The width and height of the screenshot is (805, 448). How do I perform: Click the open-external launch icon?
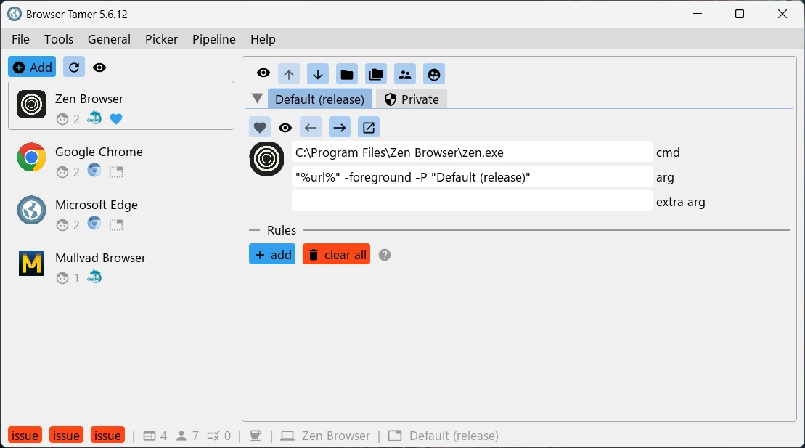pos(369,127)
